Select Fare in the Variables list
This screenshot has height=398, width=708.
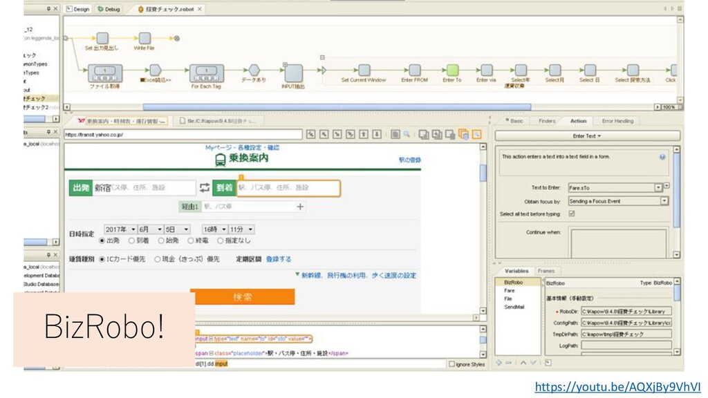[510, 291]
